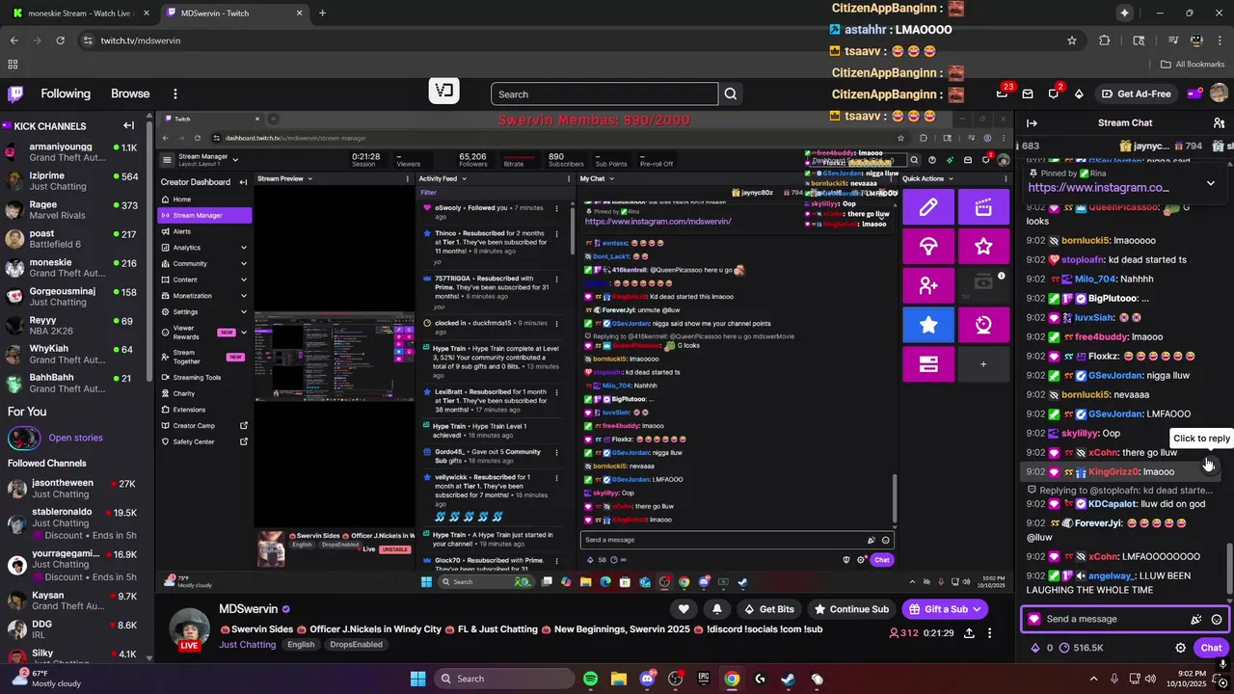Viewport: 1234px width, 694px height.
Task: Click the stream chat scrollbar
Action: (1228, 569)
